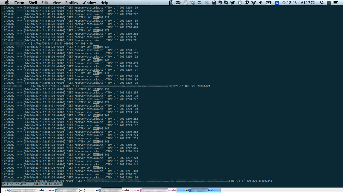The width and height of the screenshot is (343, 193).
Task: Click the volume icon in menu bar
Action: [260, 3]
